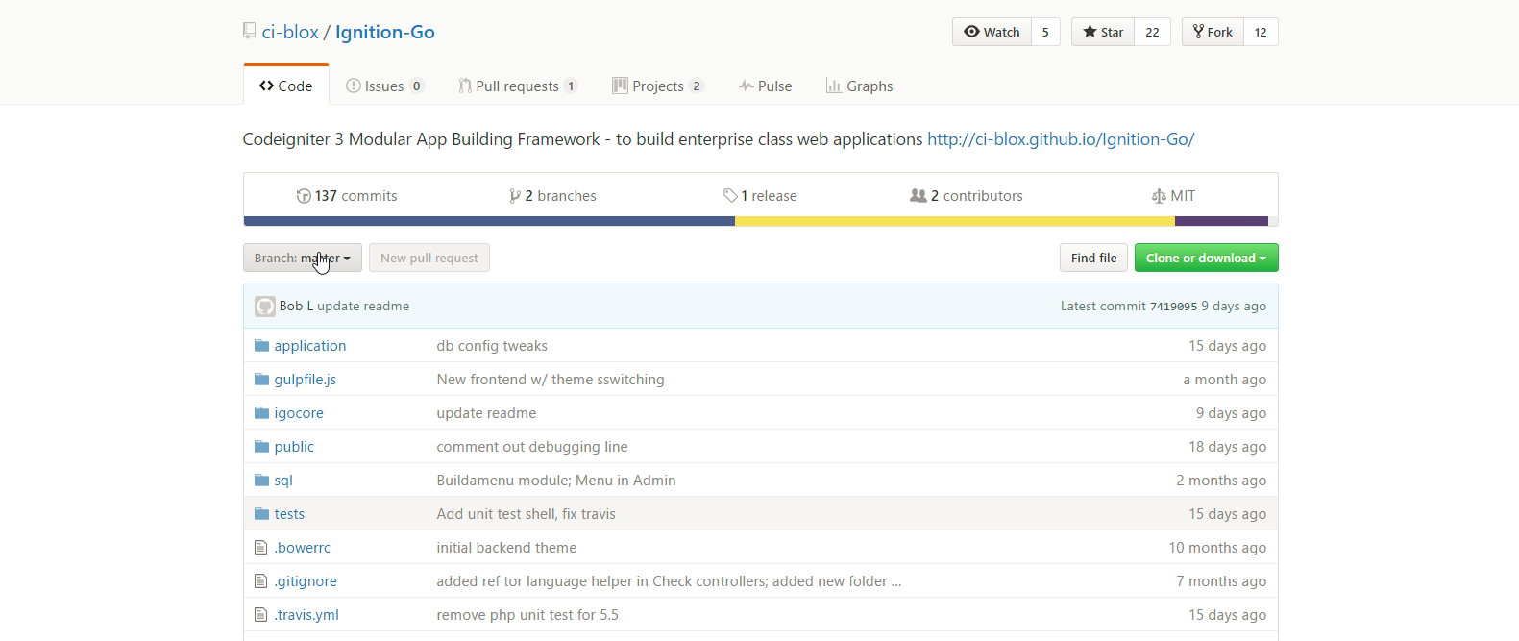Screen dimensions: 1519x641
Task: Open 'Add unit test shell, fix travis' commit
Action: 527,514
